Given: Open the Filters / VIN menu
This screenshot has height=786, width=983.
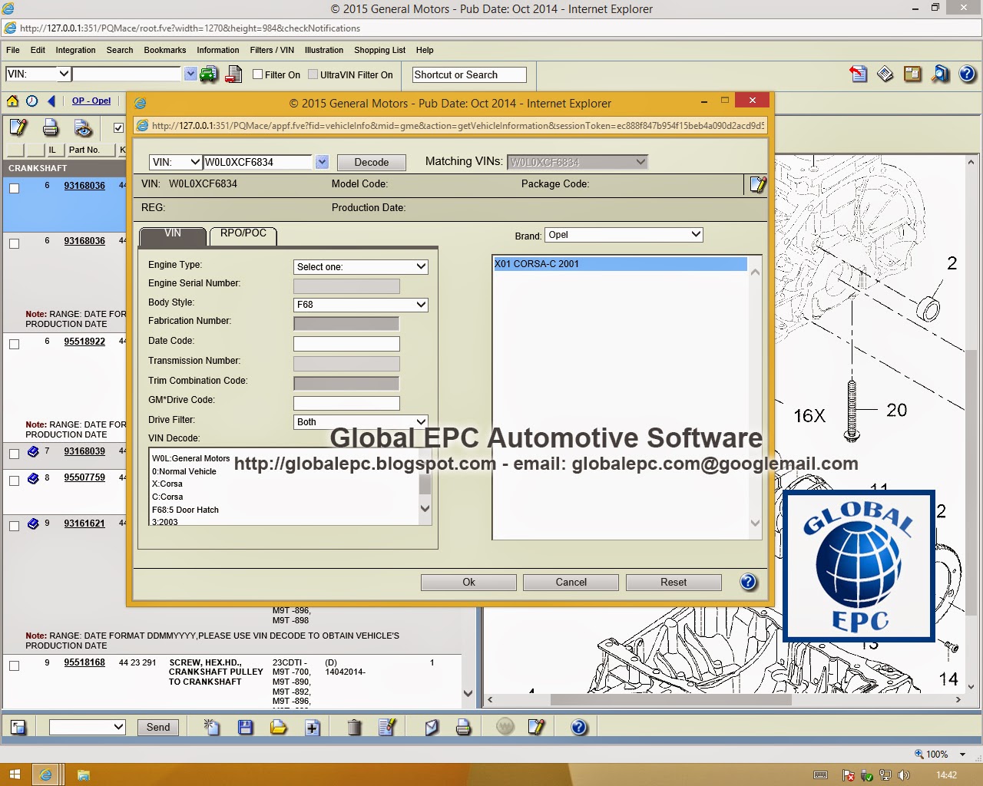Looking at the screenshot, I should [x=272, y=50].
